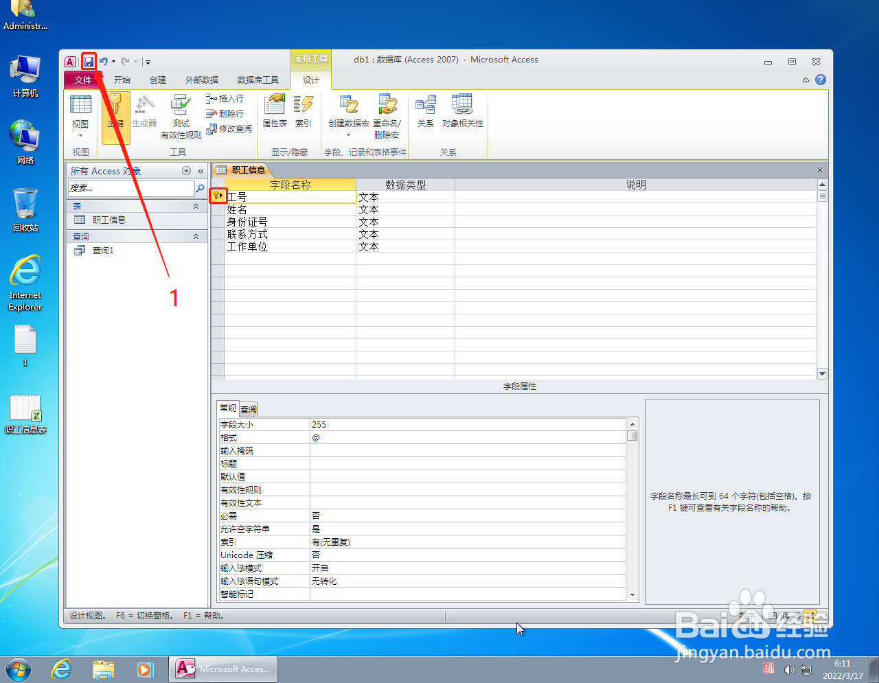Toggle the 主键 primary key button

115,117
